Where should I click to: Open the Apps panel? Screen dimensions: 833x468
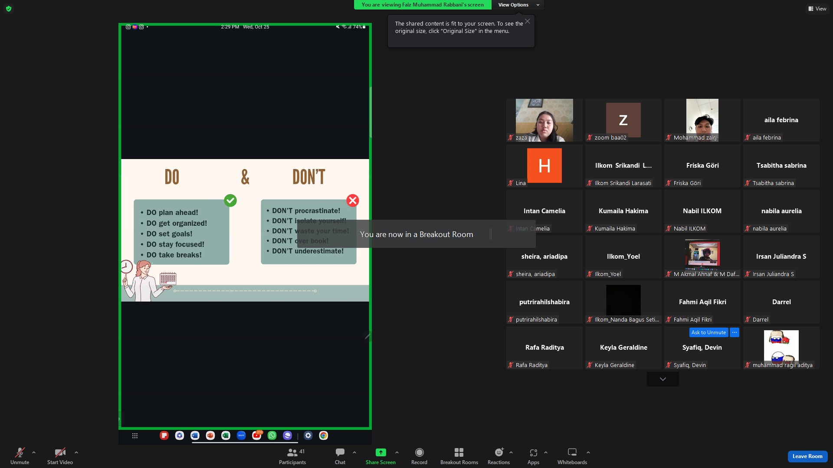pos(533,456)
